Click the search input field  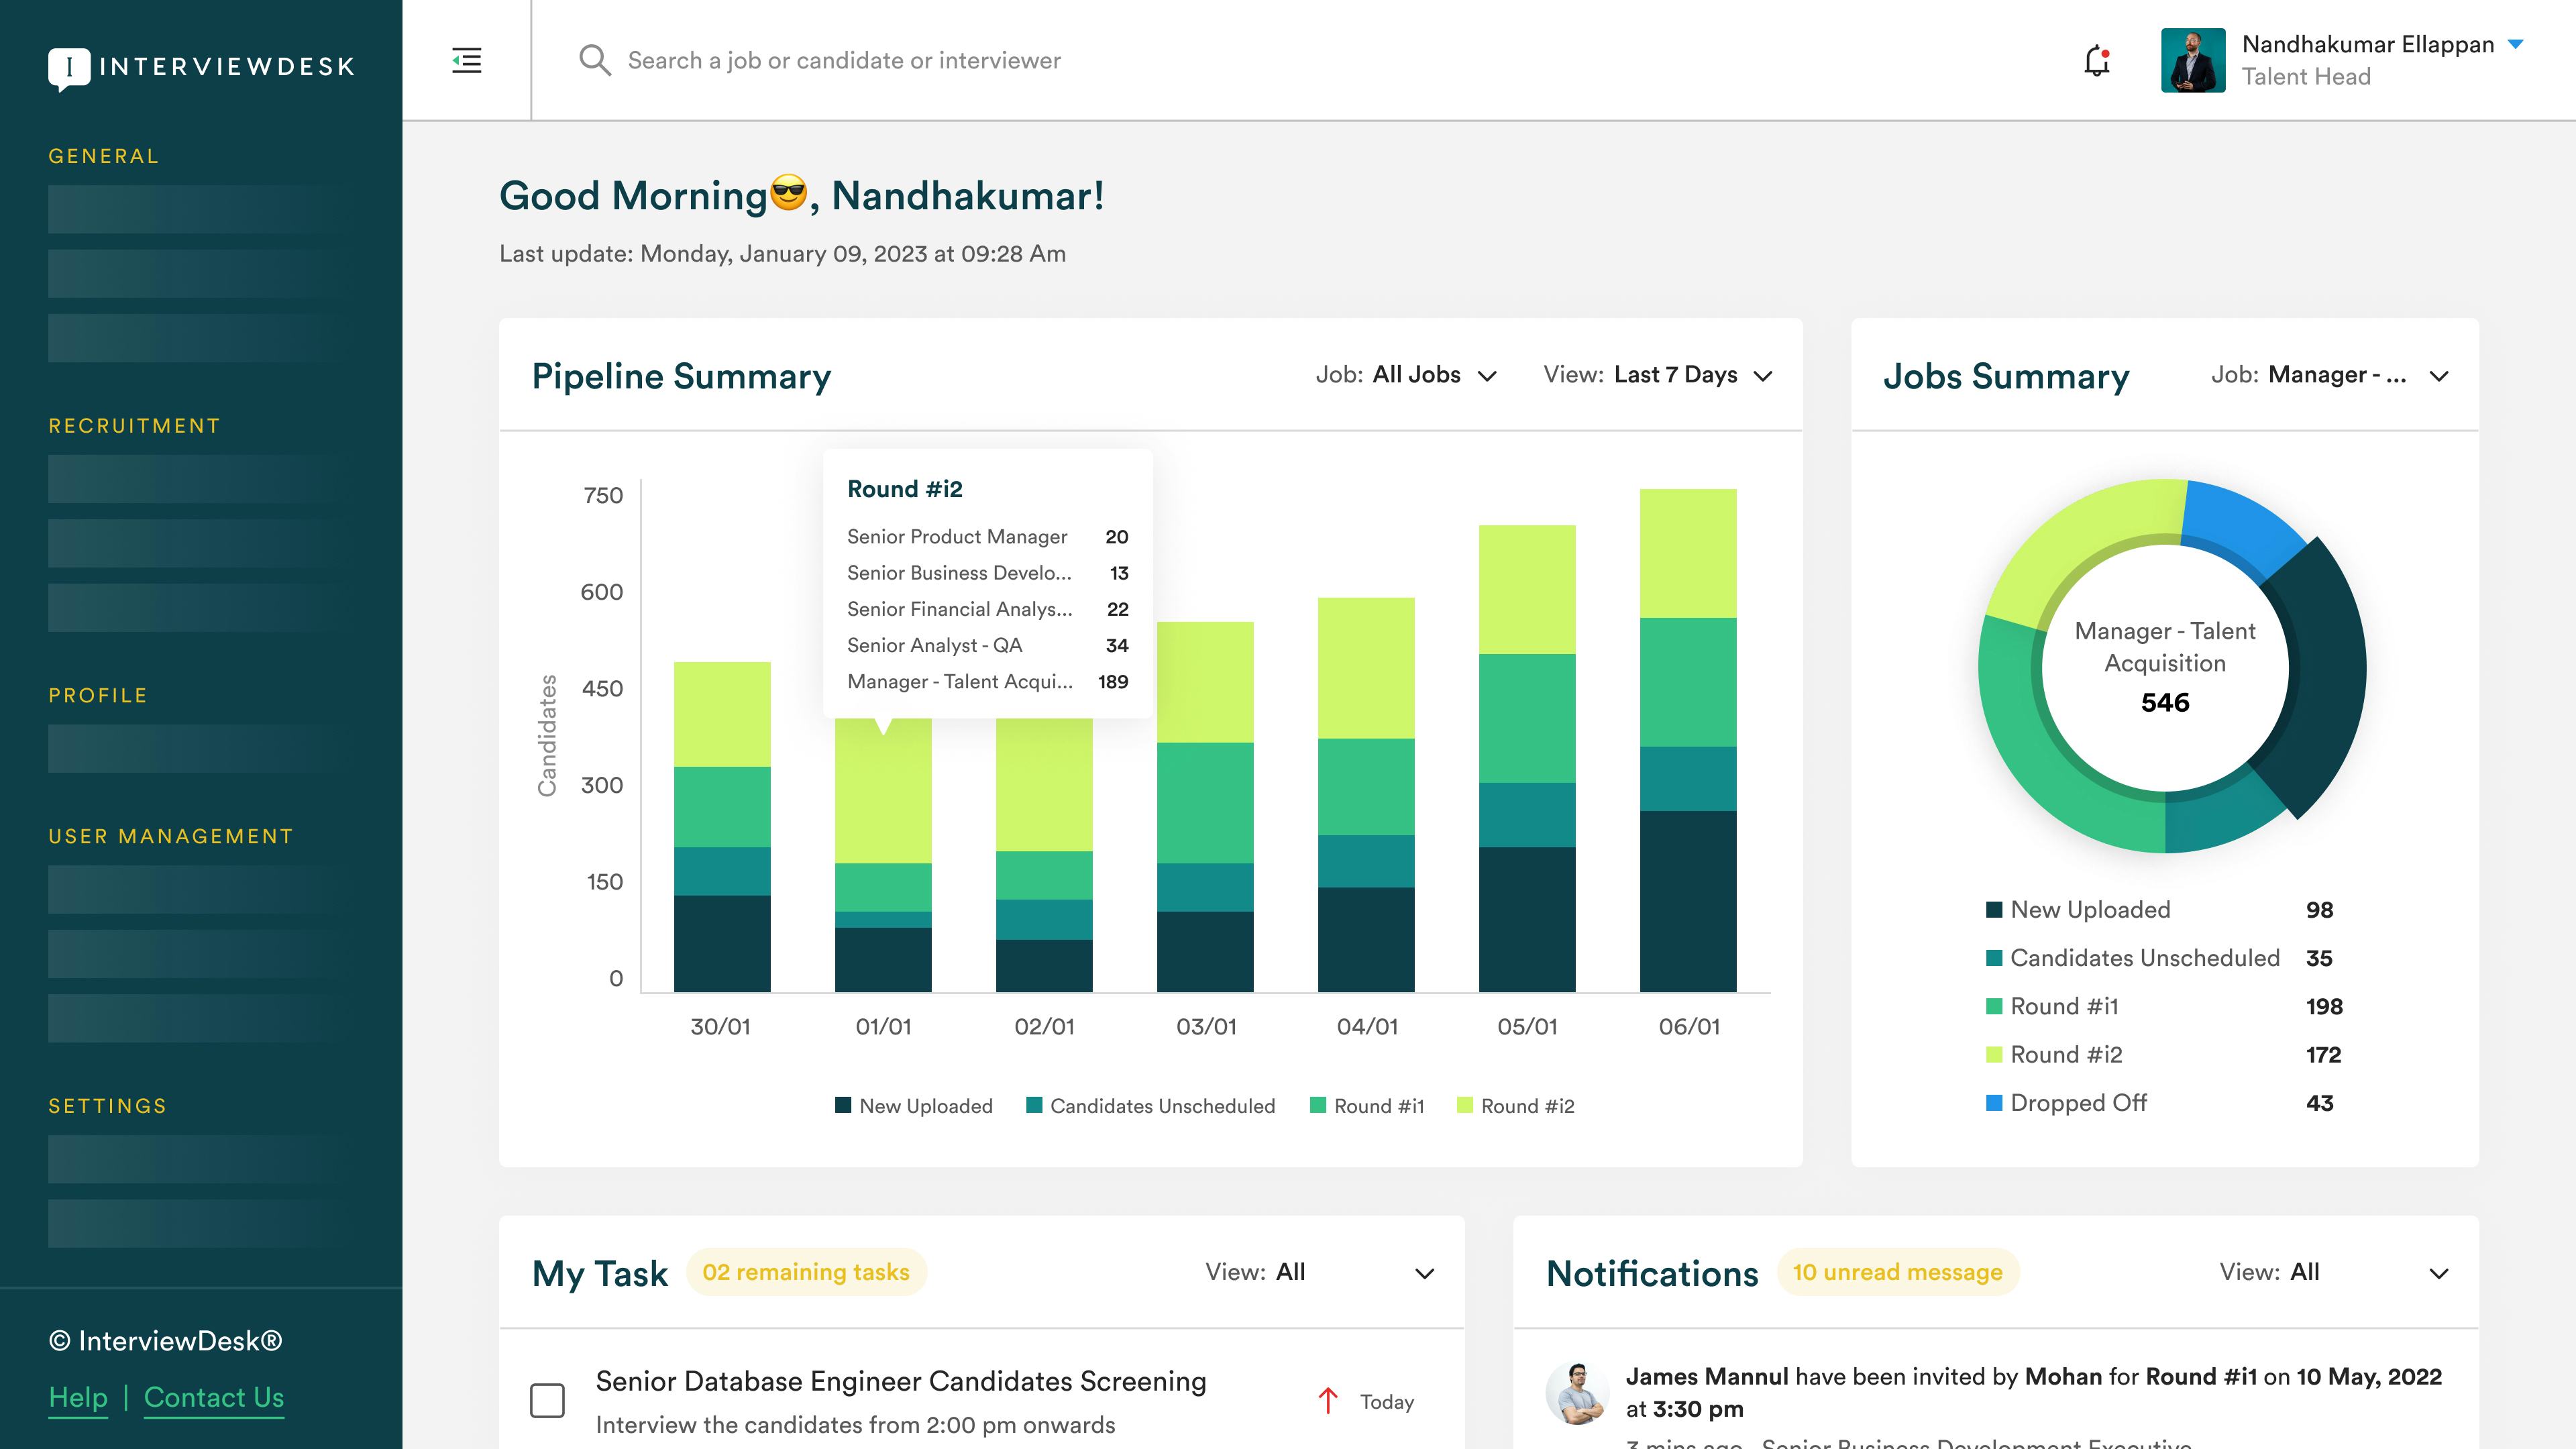843,60
